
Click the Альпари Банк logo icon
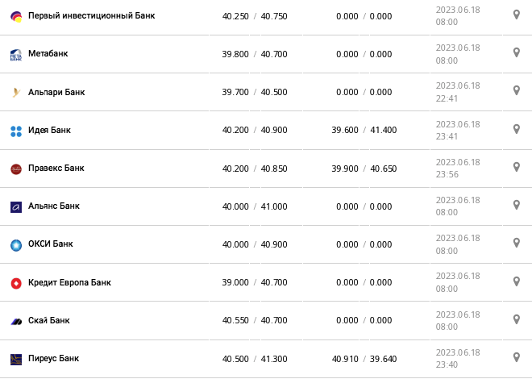tap(15, 93)
